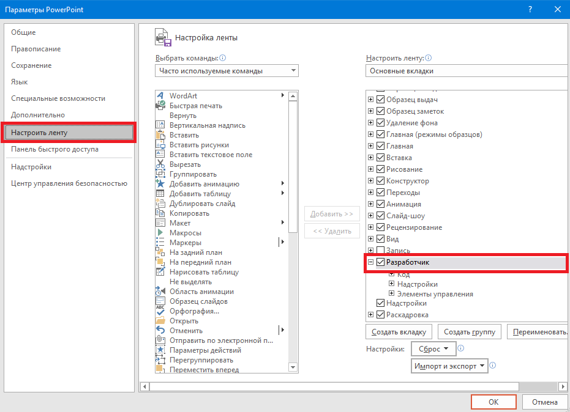
Task: Uncheck the Слайд-шоу checkbox
Action: (x=381, y=216)
